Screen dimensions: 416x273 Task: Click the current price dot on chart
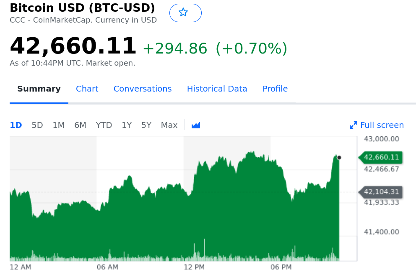point(339,158)
